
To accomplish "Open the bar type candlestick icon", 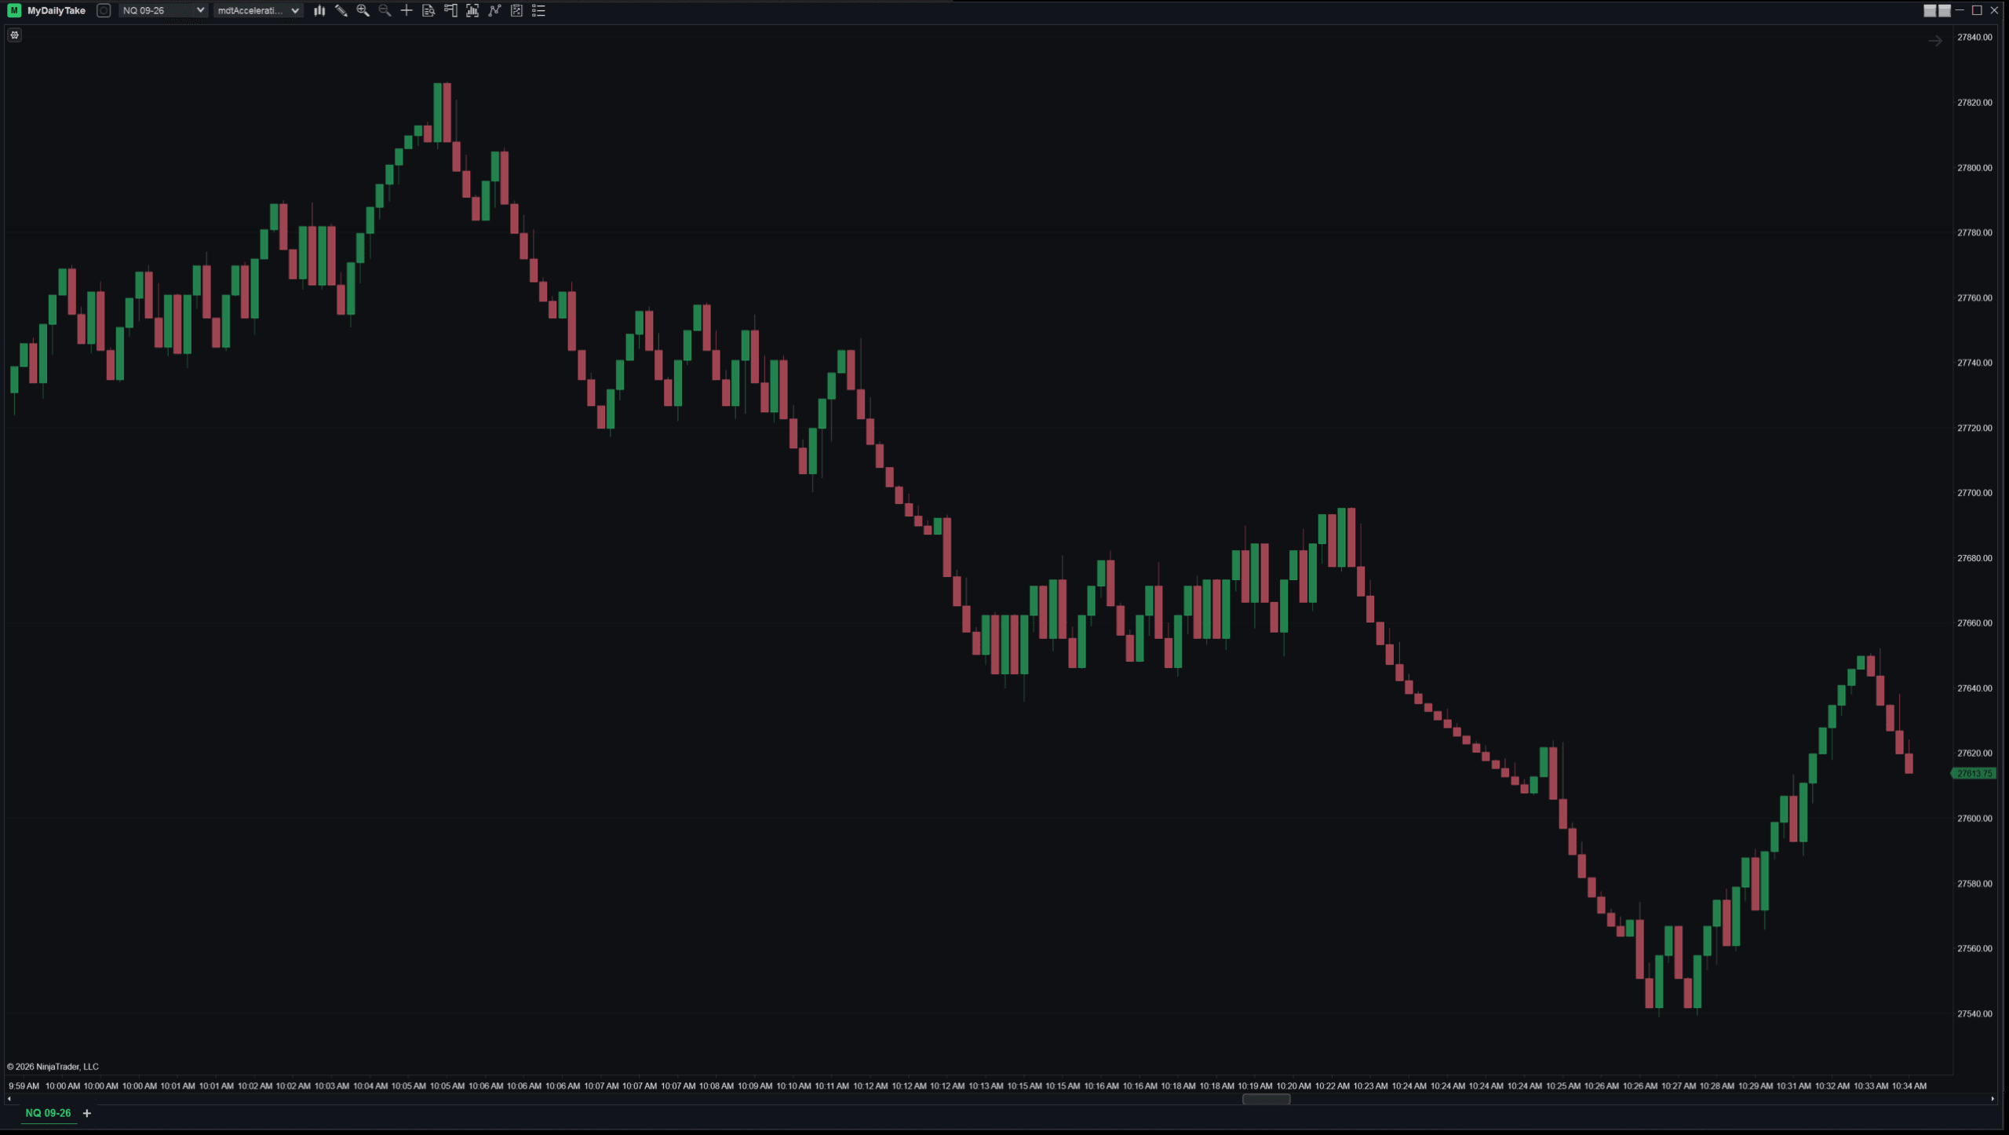I will pos(319,10).
